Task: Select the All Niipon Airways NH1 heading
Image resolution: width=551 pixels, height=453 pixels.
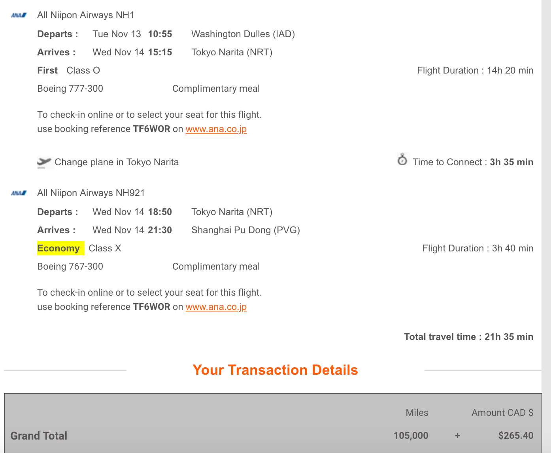Action: click(86, 15)
